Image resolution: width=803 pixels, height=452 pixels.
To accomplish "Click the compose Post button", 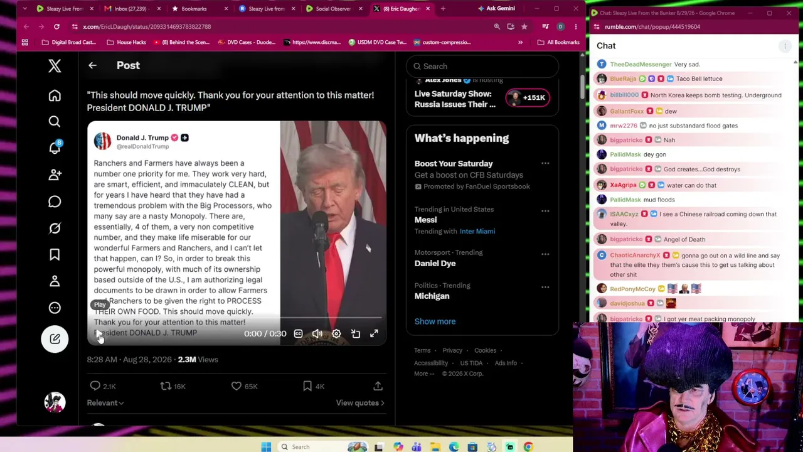I will click(55, 339).
